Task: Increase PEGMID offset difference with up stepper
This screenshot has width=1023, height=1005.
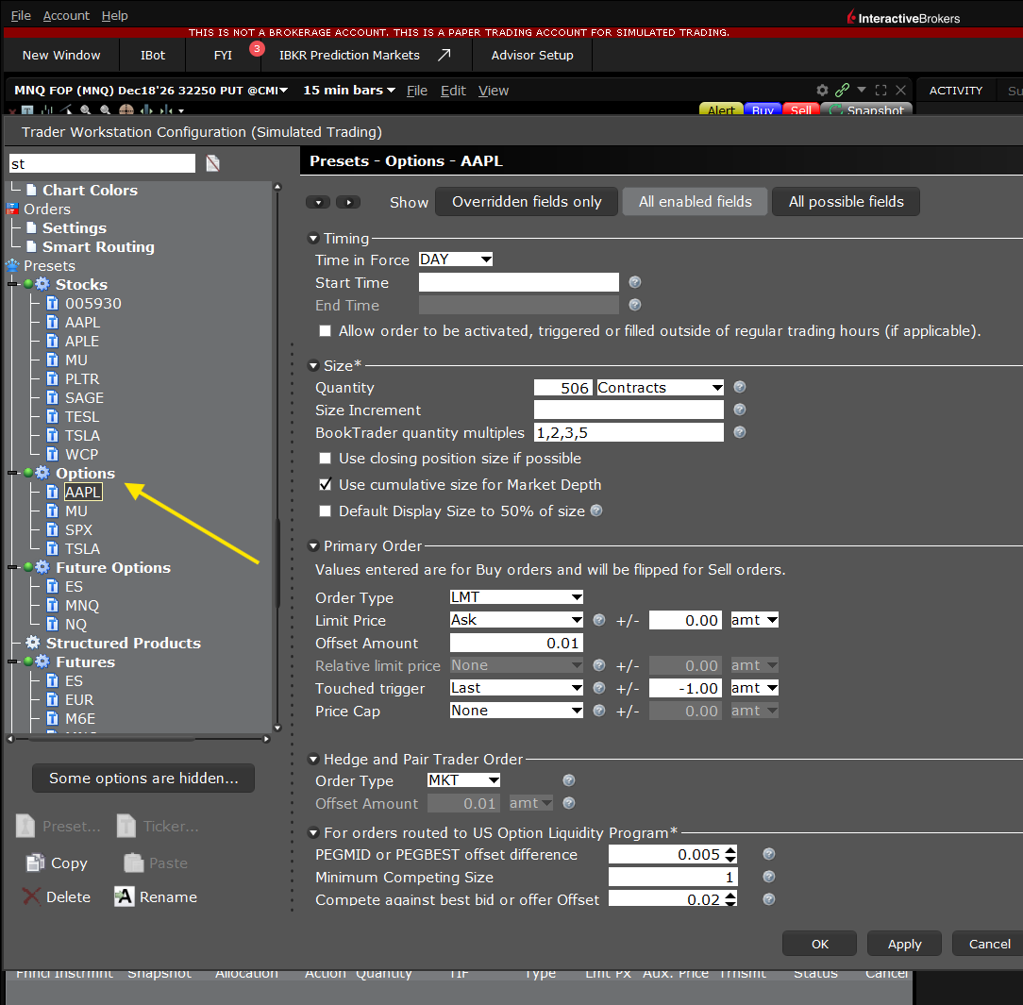Action: [730, 850]
